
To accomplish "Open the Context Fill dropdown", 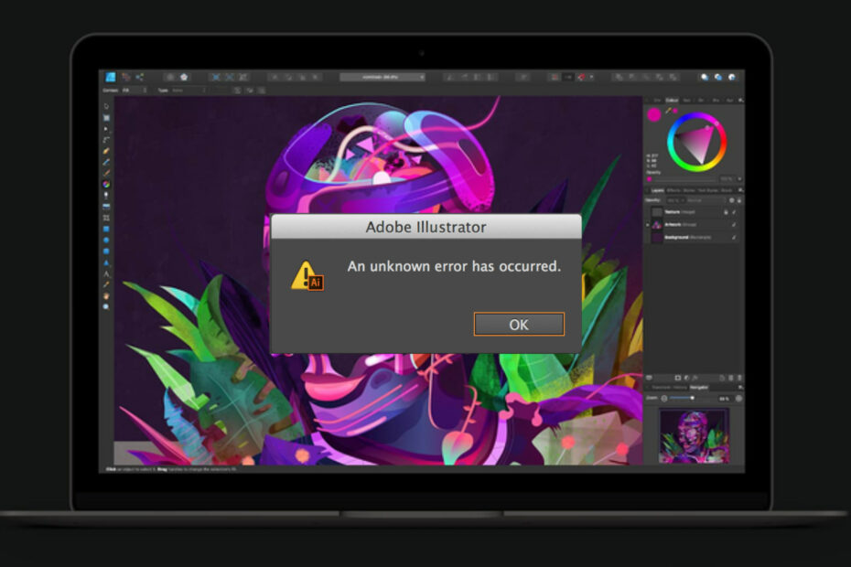I will pos(135,90).
